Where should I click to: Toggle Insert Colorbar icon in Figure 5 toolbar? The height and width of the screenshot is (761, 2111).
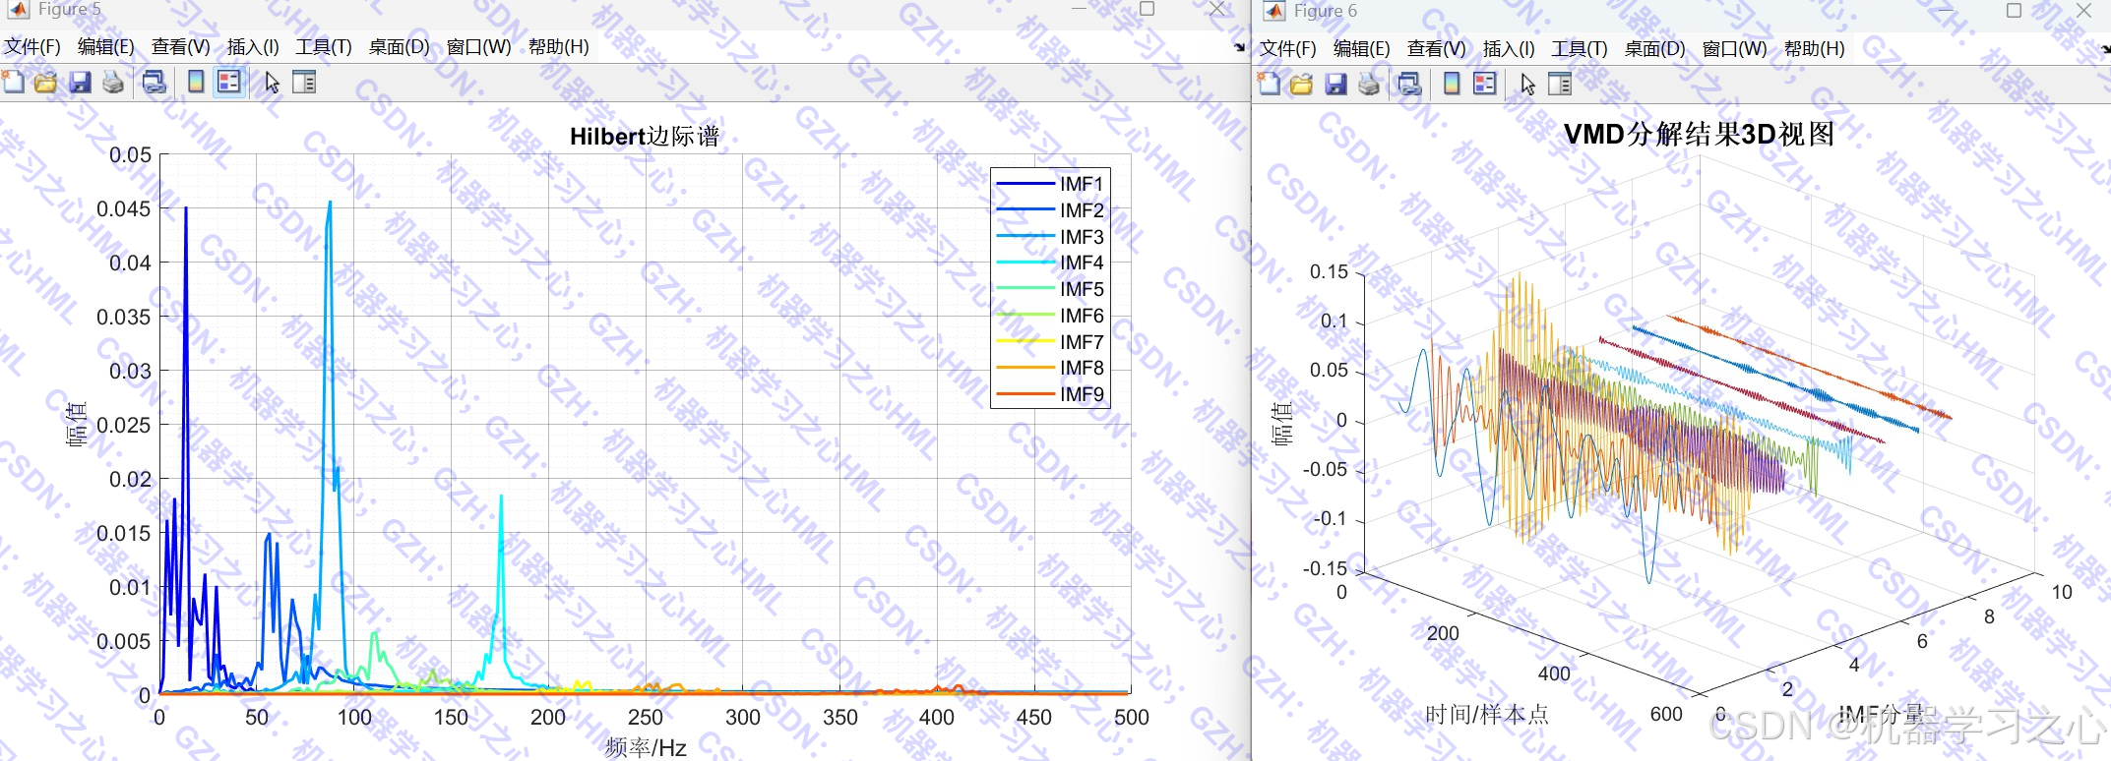coord(196,83)
